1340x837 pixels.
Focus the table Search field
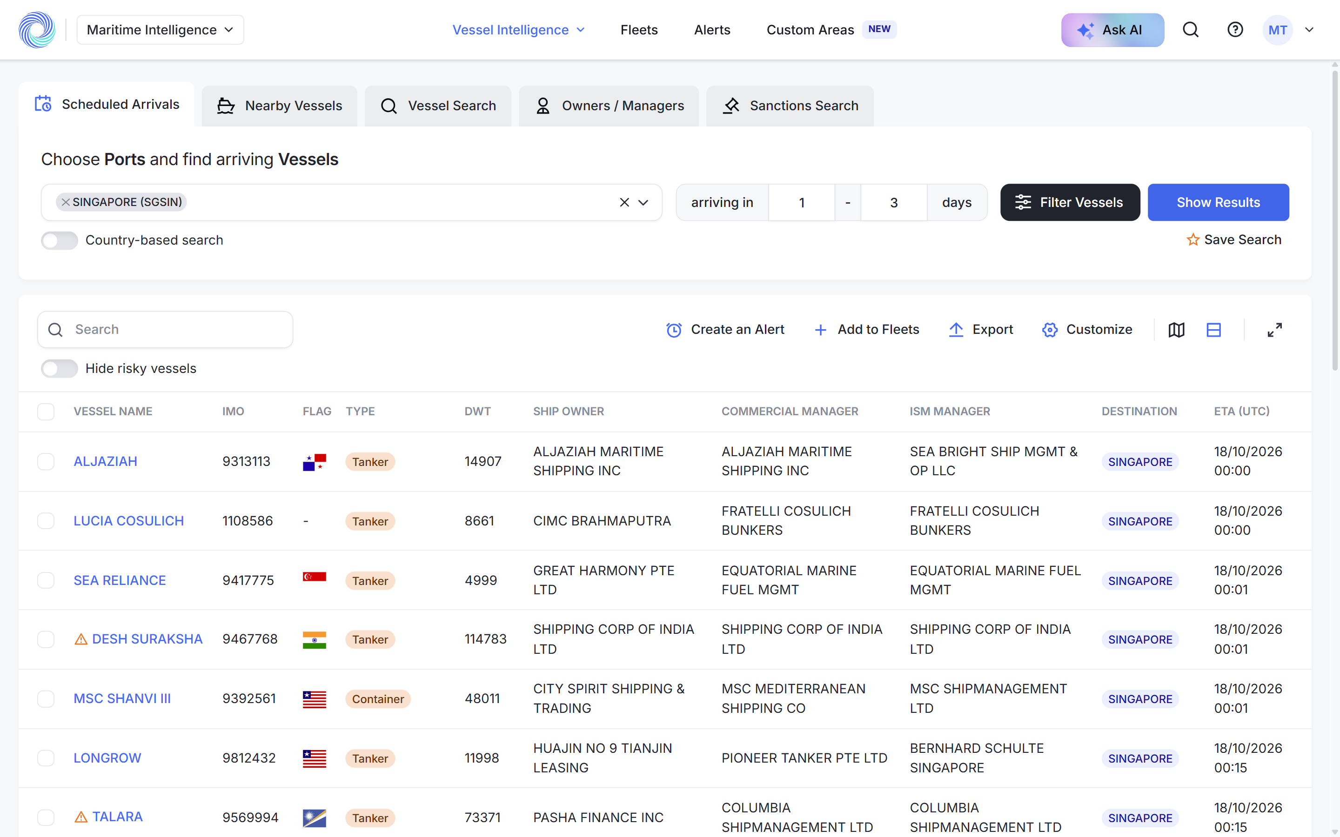point(165,330)
